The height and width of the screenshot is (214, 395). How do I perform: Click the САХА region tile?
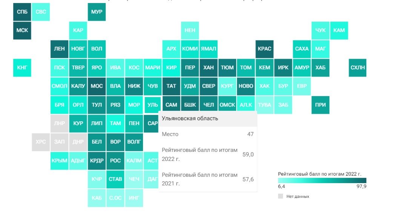tap(302, 49)
